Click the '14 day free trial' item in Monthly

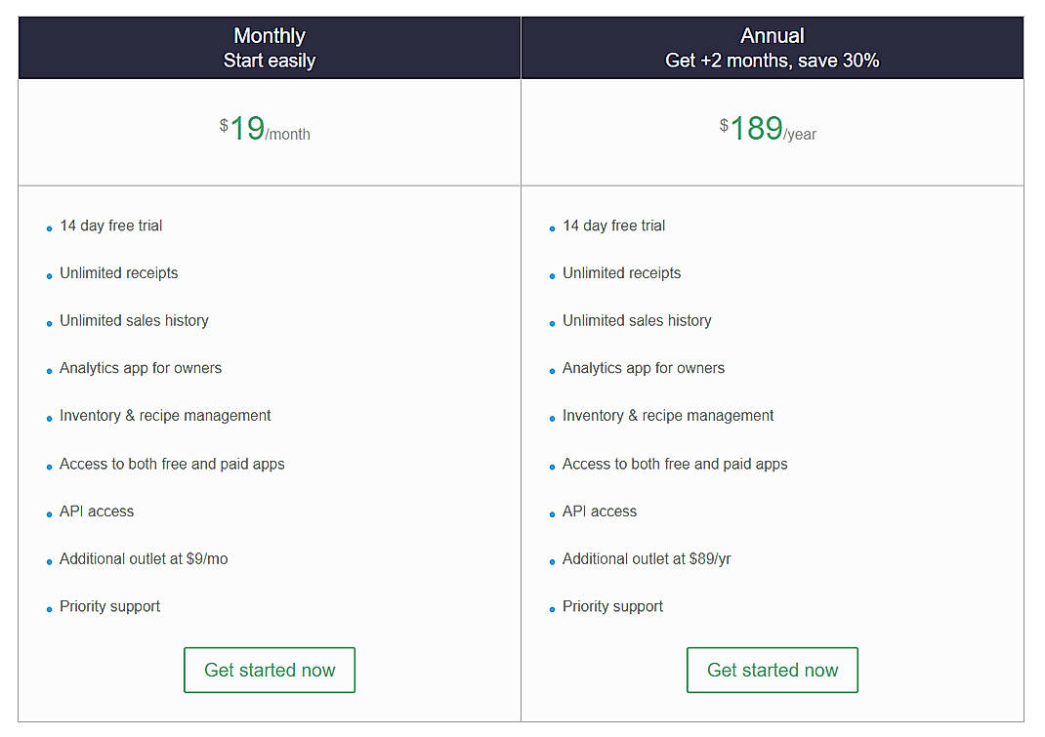coord(110,225)
